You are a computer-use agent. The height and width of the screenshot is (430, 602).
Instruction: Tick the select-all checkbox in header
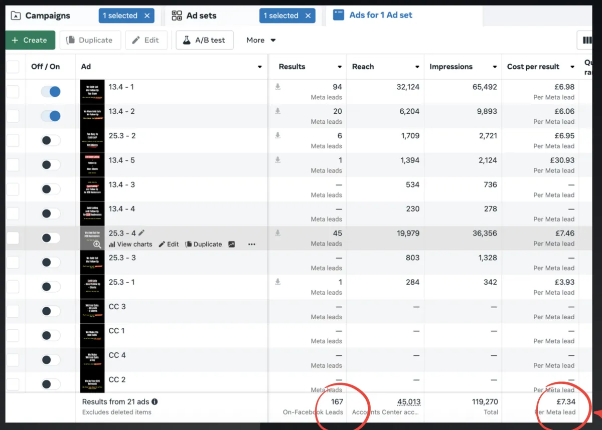coord(13,67)
